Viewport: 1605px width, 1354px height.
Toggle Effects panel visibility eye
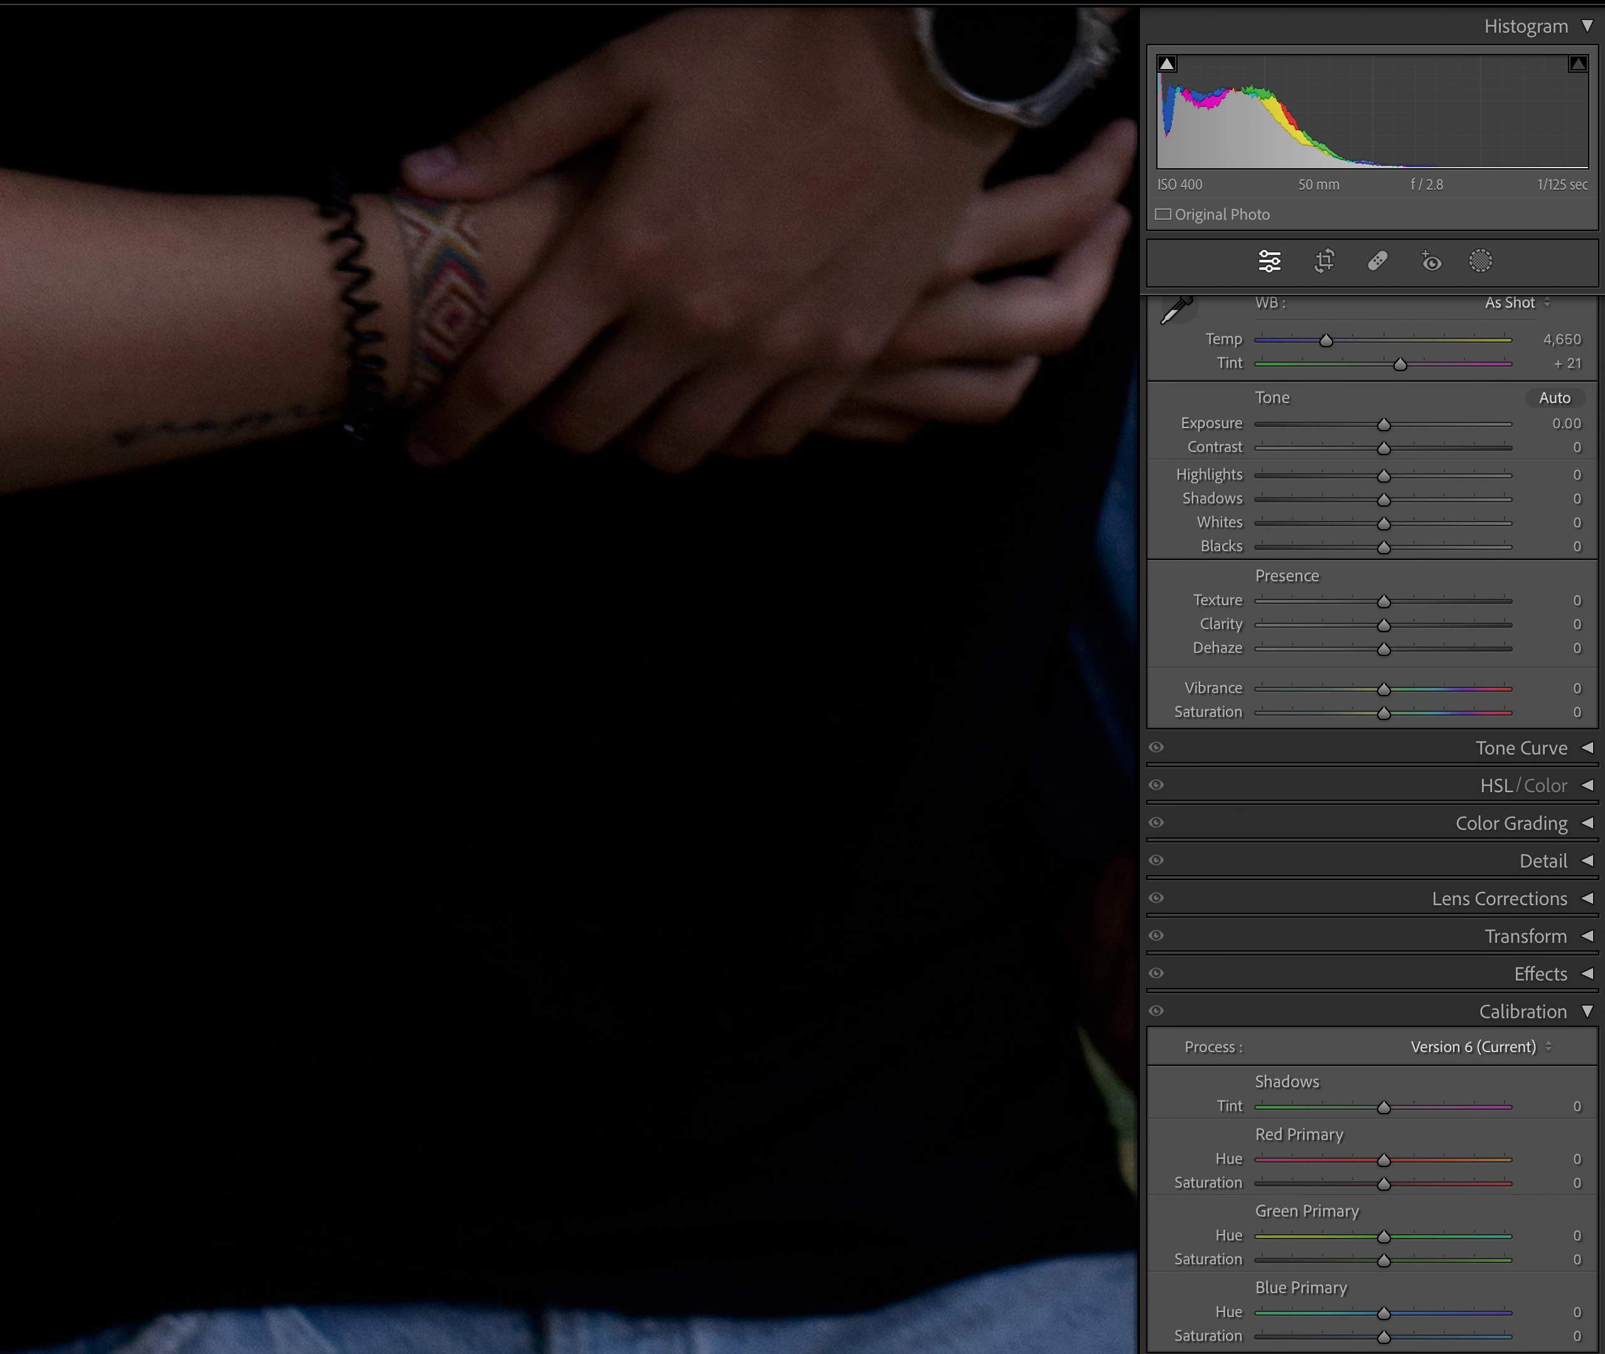click(x=1157, y=973)
